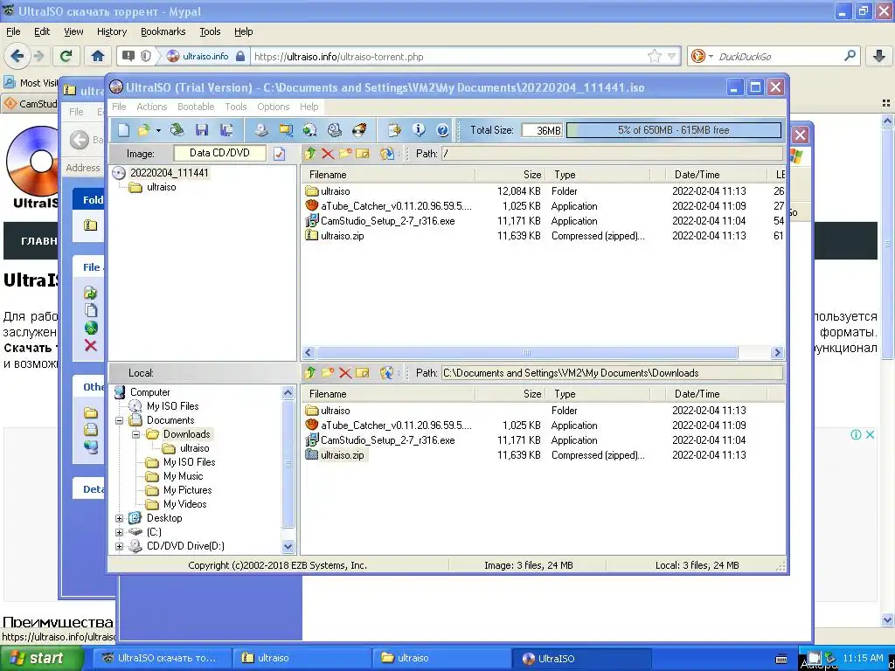The width and height of the screenshot is (895, 671).
Task: Click Mypal browser reload button
Action: click(66, 56)
